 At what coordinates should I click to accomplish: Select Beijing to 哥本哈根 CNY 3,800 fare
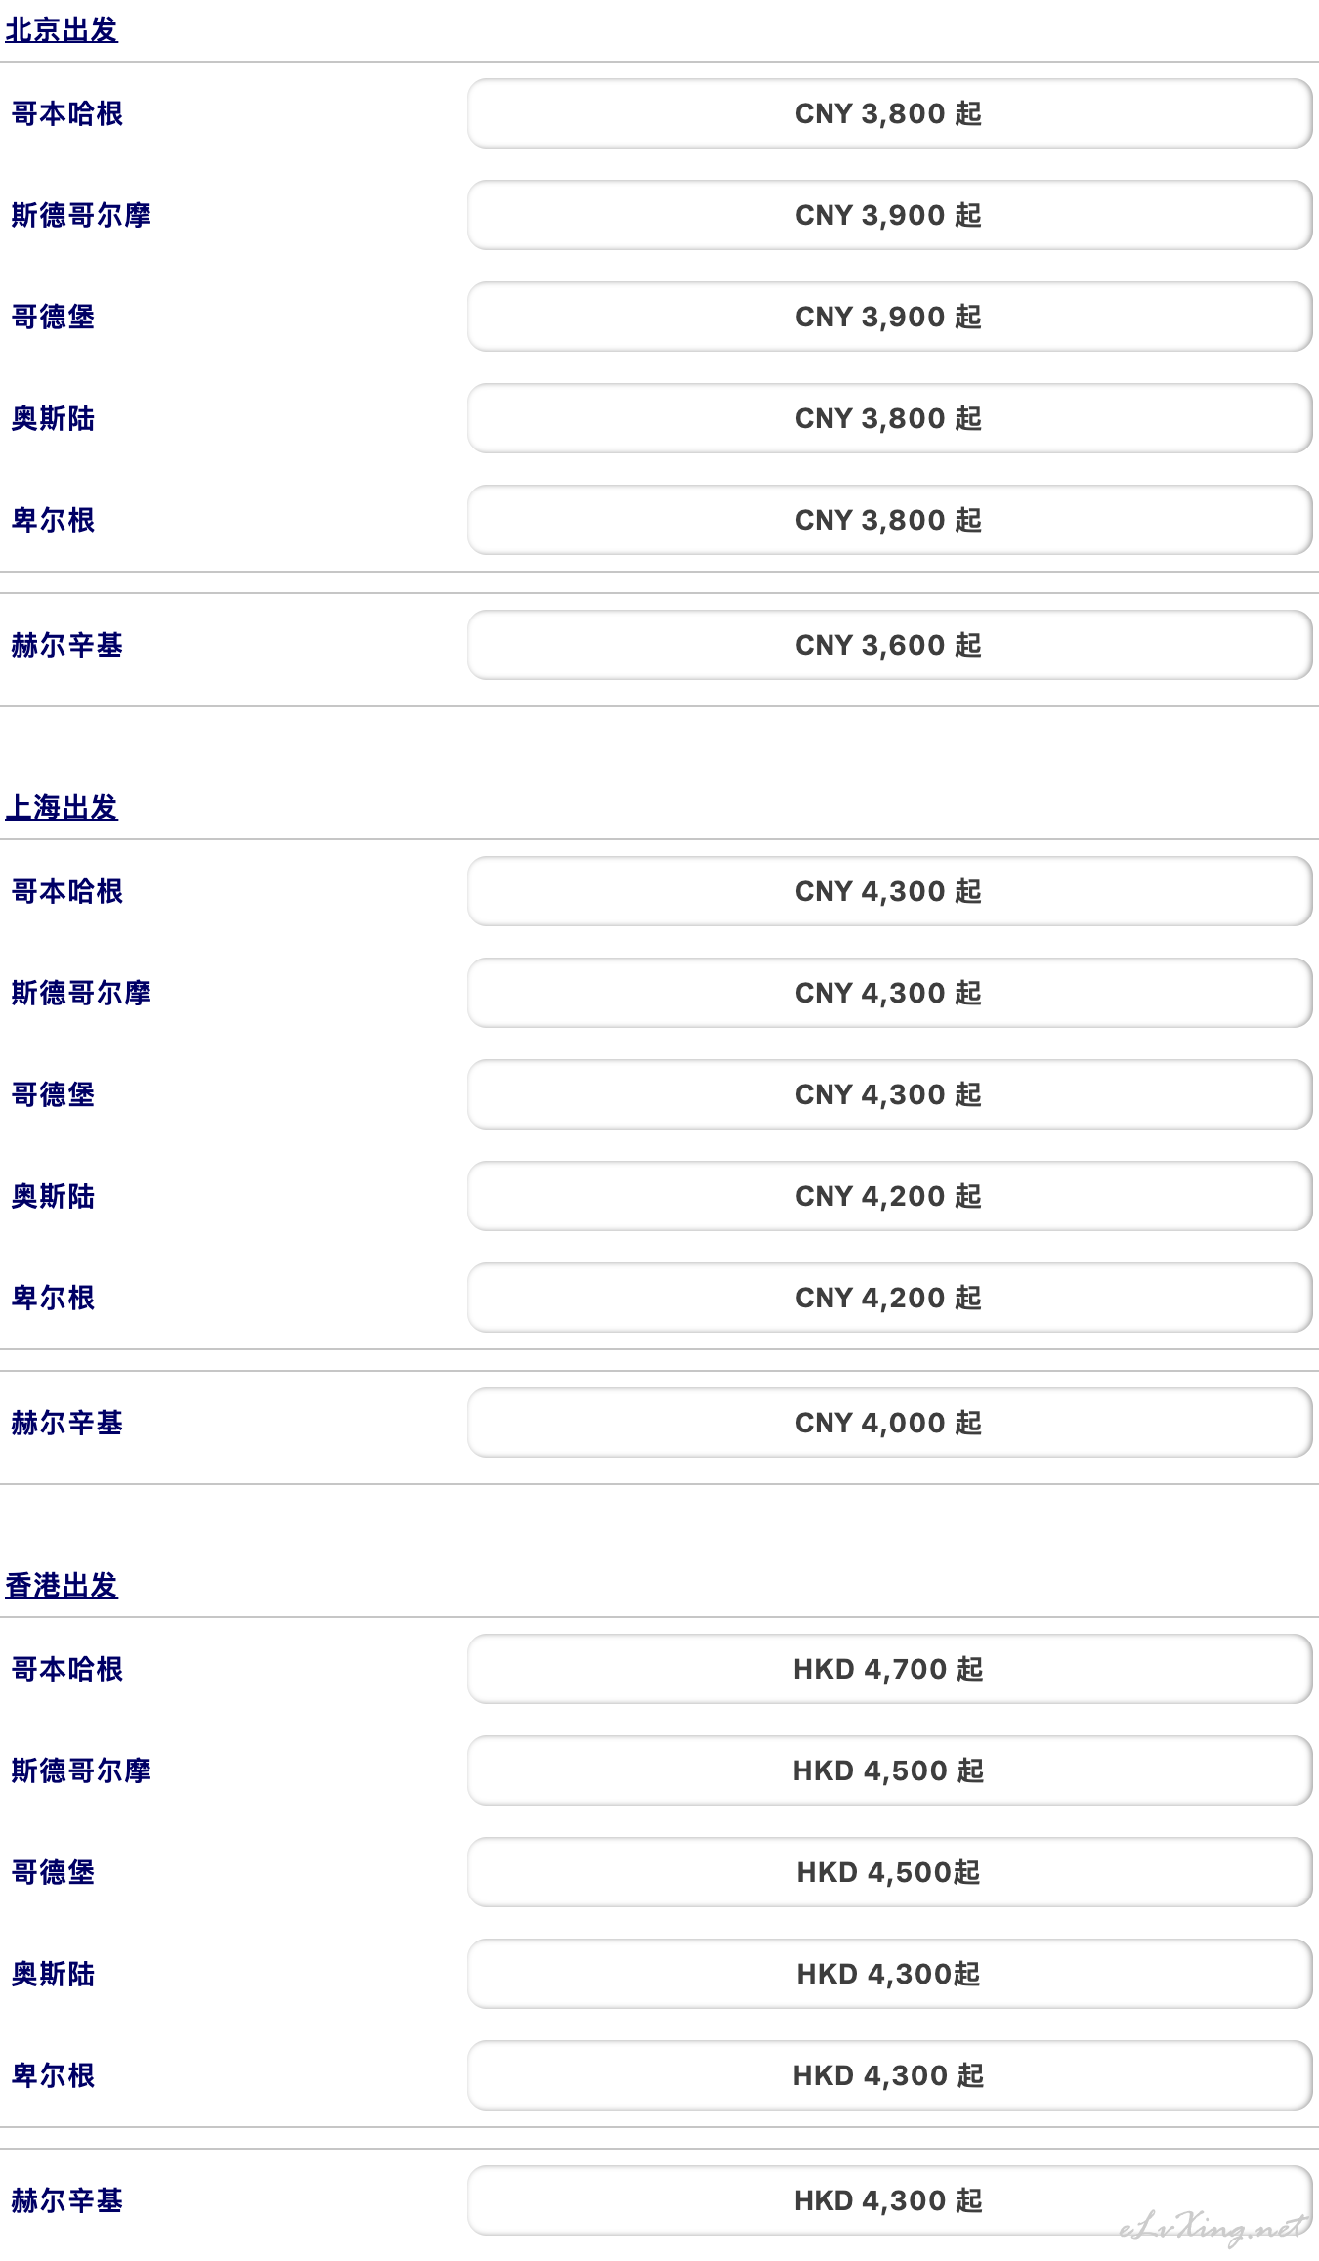click(x=889, y=113)
